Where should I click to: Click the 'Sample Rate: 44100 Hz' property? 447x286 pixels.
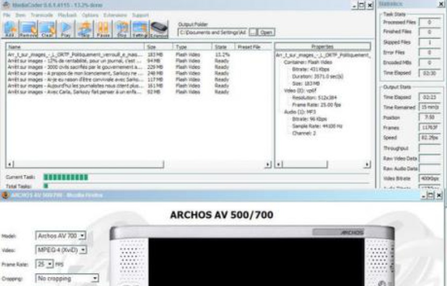[317, 126]
